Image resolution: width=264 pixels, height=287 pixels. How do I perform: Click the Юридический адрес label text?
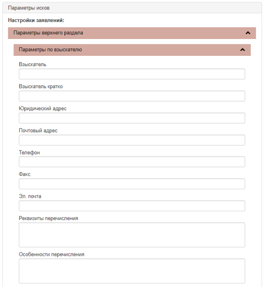tap(43, 108)
